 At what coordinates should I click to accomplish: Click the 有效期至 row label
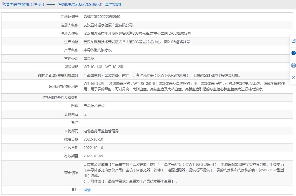point(71,156)
